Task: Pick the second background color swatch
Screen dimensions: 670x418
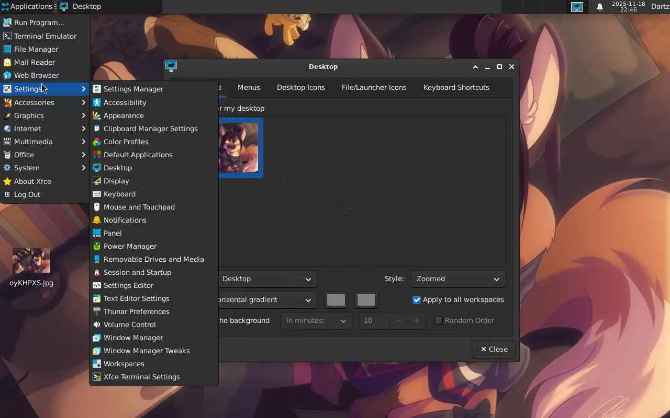Action: coord(366,300)
